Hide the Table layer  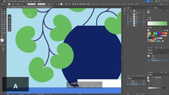tap(128, 15)
